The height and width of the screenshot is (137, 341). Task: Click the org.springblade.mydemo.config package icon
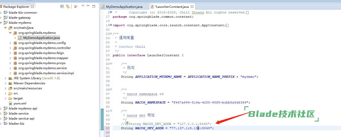click(15, 43)
